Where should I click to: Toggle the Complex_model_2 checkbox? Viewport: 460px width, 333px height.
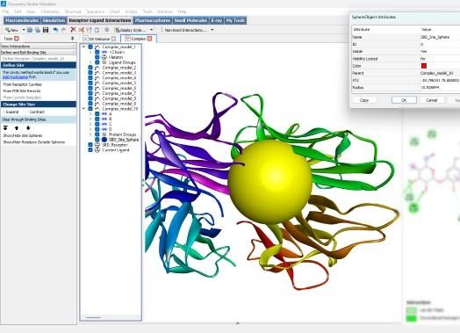90,68
